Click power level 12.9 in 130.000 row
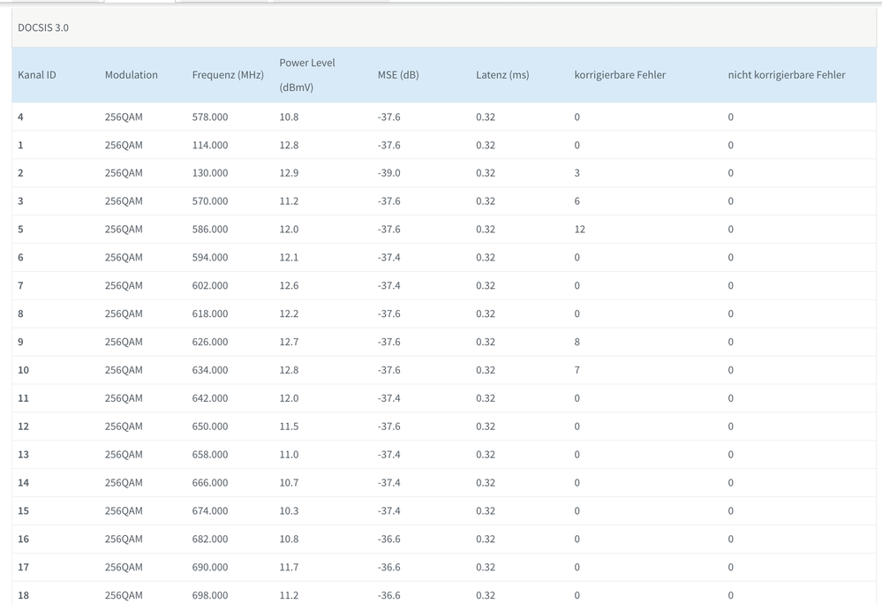Image resolution: width=882 pixels, height=604 pixels. click(289, 173)
